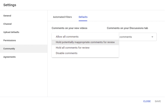The width and height of the screenshot is (167, 107).
Task: Click 'Comments on your Discussions tab' heading
Action: [127, 28]
